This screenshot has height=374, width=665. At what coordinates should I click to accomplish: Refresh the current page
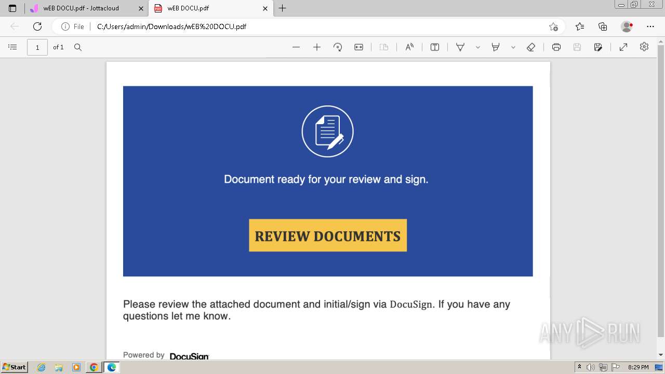click(x=37, y=26)
